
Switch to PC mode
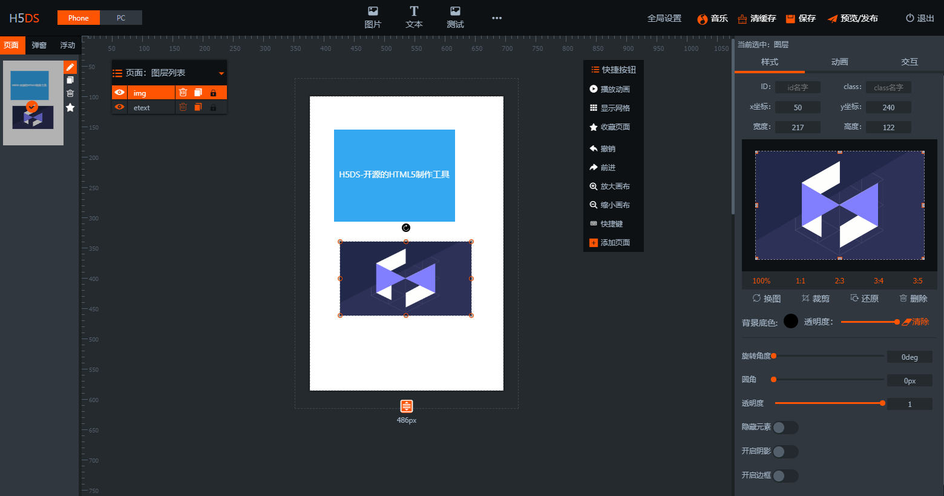tap(121, 18)
